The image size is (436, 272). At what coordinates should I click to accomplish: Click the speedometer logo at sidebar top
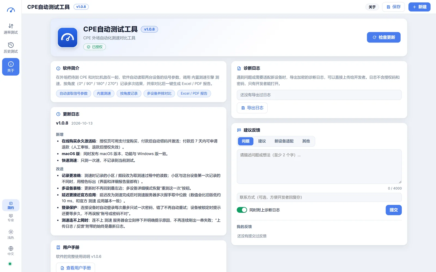click(x=11, y=10)
